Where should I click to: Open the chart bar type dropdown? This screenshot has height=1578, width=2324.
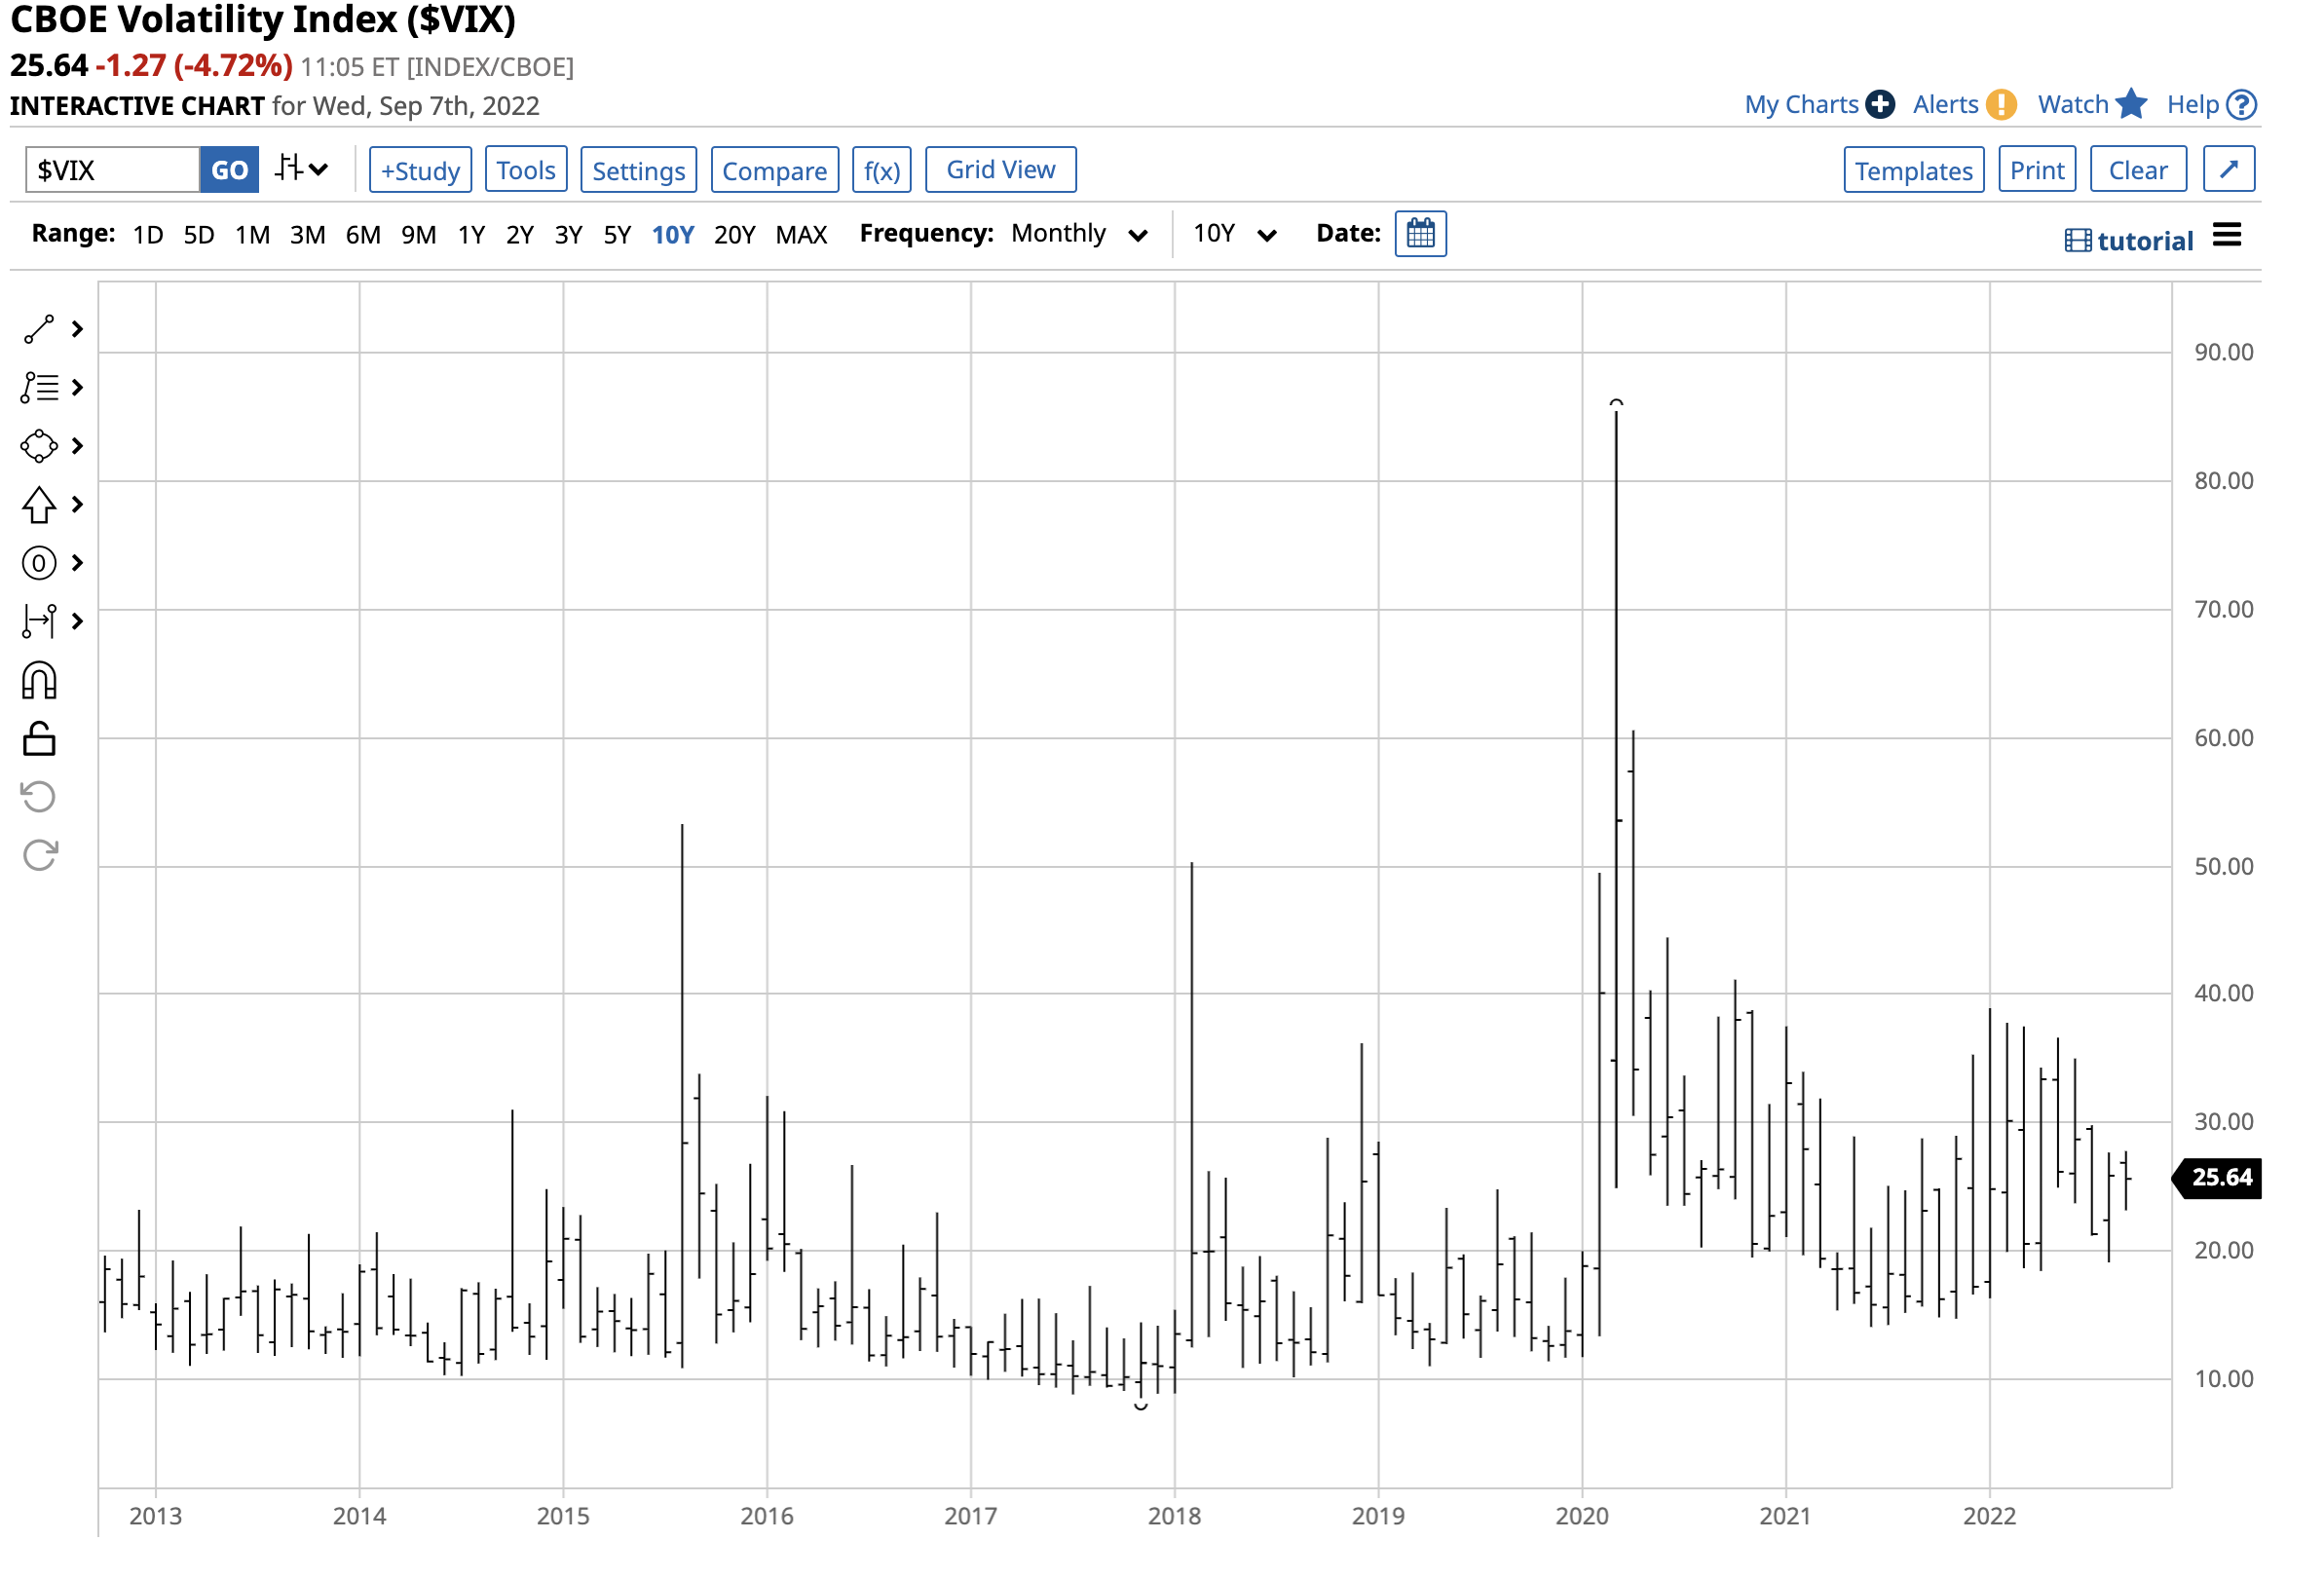[302, 169]
